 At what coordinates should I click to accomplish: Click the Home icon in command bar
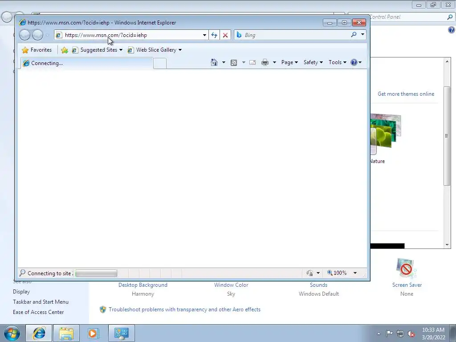[214, 62]
